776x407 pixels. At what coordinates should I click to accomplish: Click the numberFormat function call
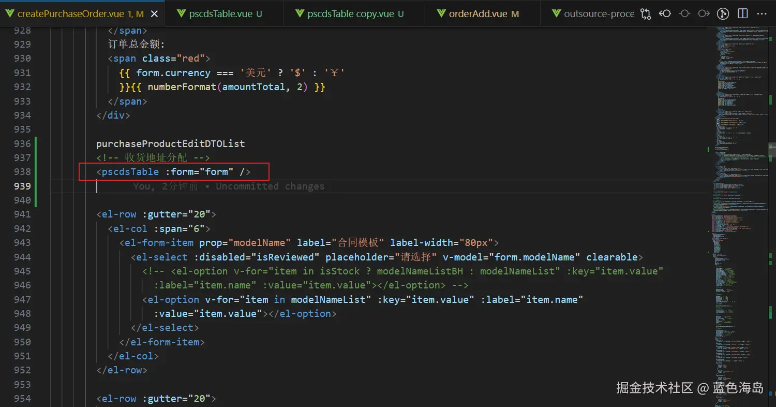tap(182, 87)
